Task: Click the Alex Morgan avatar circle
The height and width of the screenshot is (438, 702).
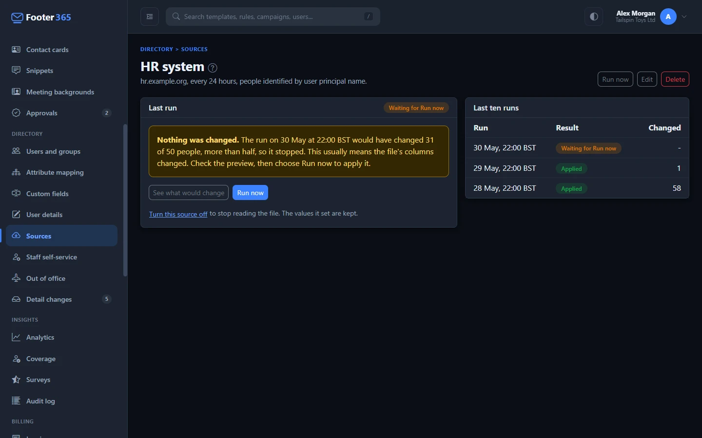Action: [668, 17]
